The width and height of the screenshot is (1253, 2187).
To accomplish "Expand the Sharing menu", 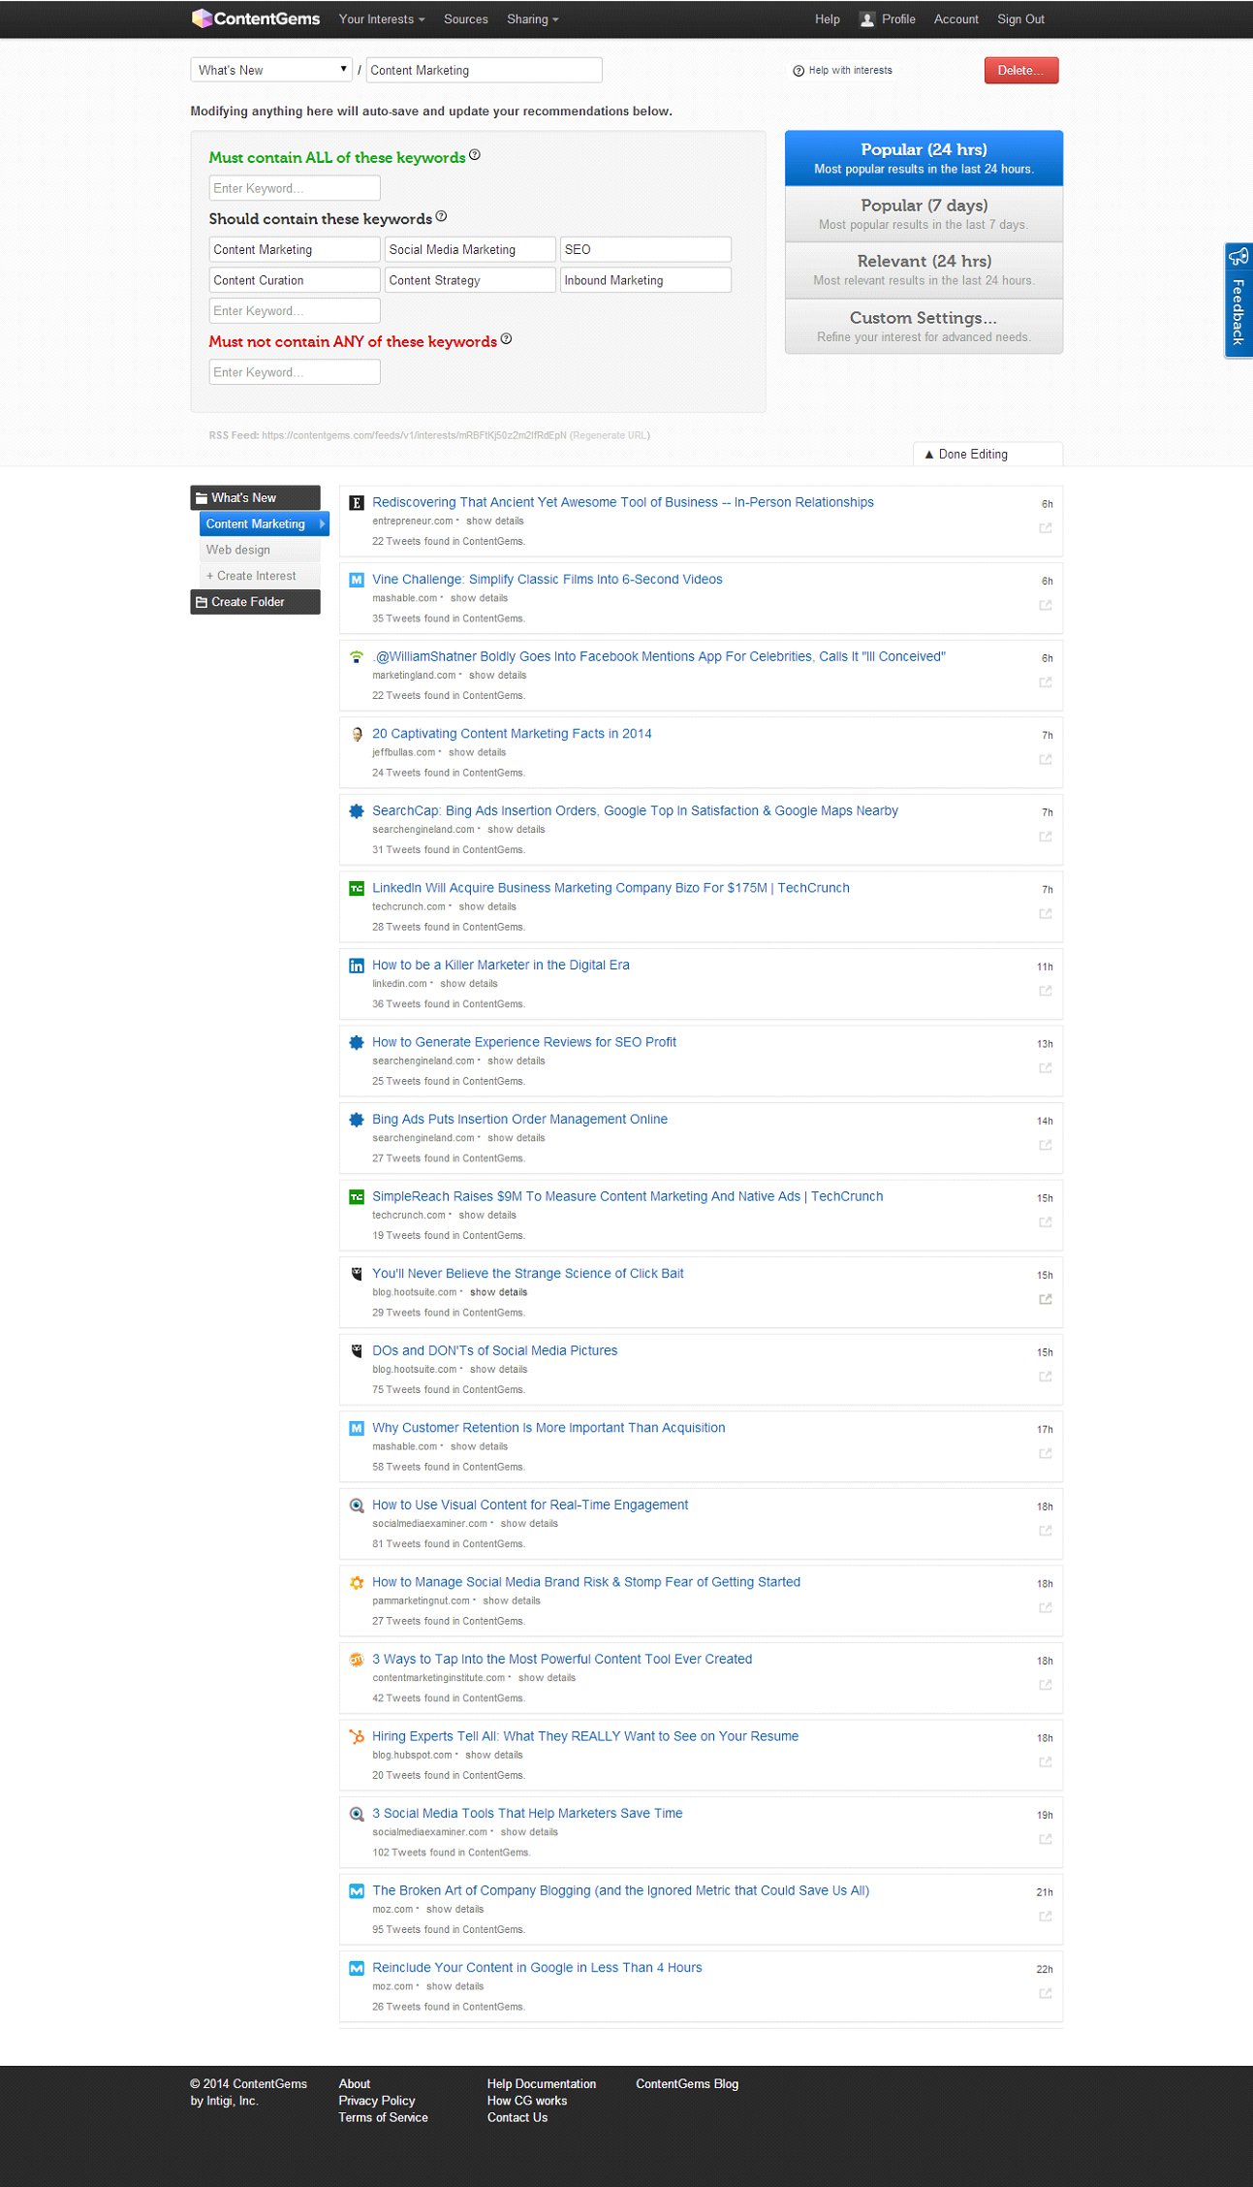I will pos(533,19).
